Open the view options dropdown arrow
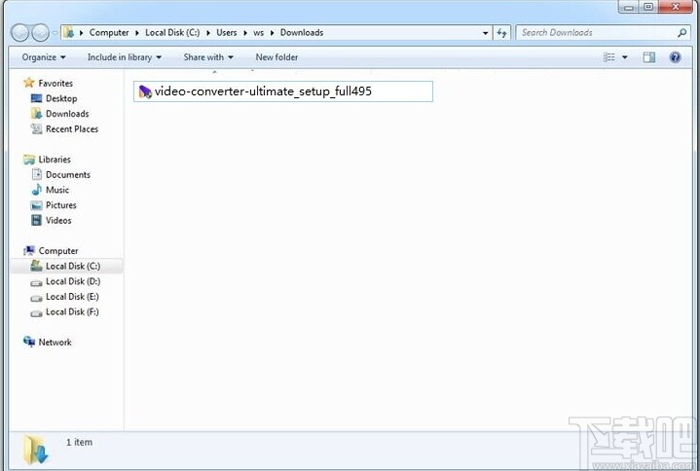 625,57
